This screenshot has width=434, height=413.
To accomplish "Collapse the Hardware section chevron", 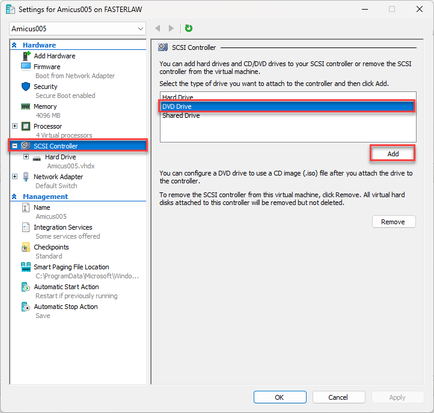I will (14, 45).
